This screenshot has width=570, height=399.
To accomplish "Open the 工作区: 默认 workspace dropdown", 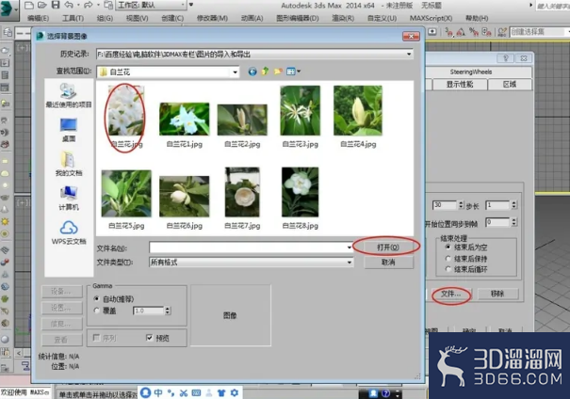I will (x=151, y=5).
